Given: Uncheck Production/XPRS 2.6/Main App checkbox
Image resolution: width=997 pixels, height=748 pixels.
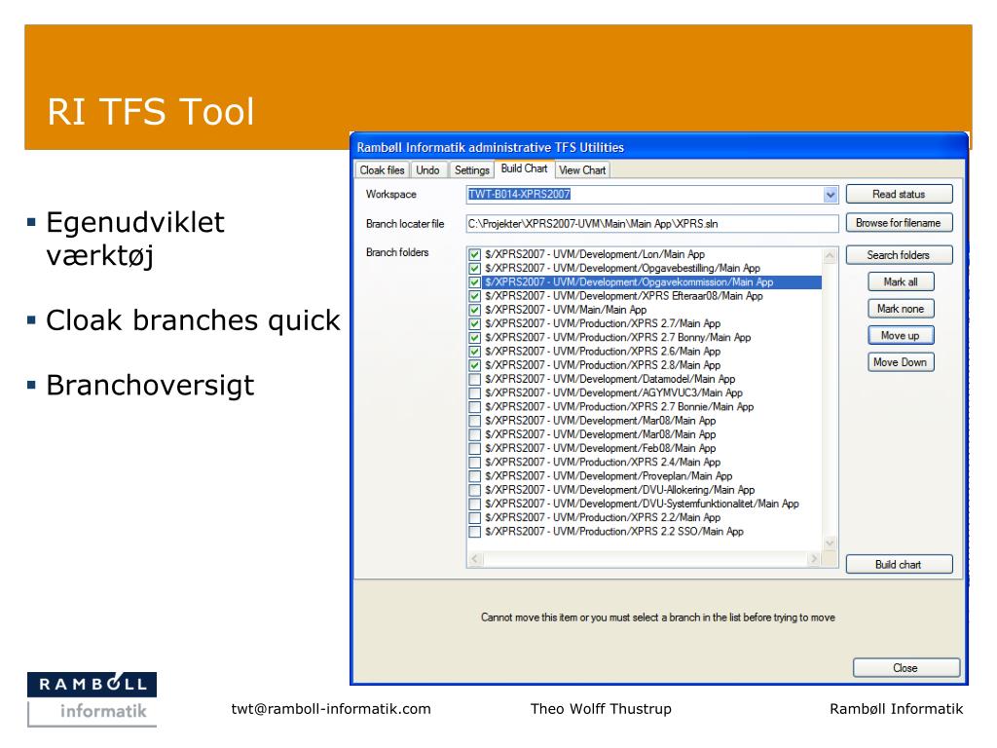Looking at the screenshot, I should click(474, 352).
